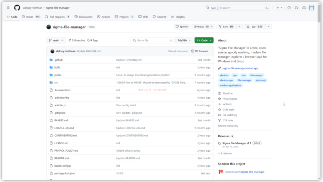
Task: Click the GitHub logo icon
Action: tap(17, 8)
